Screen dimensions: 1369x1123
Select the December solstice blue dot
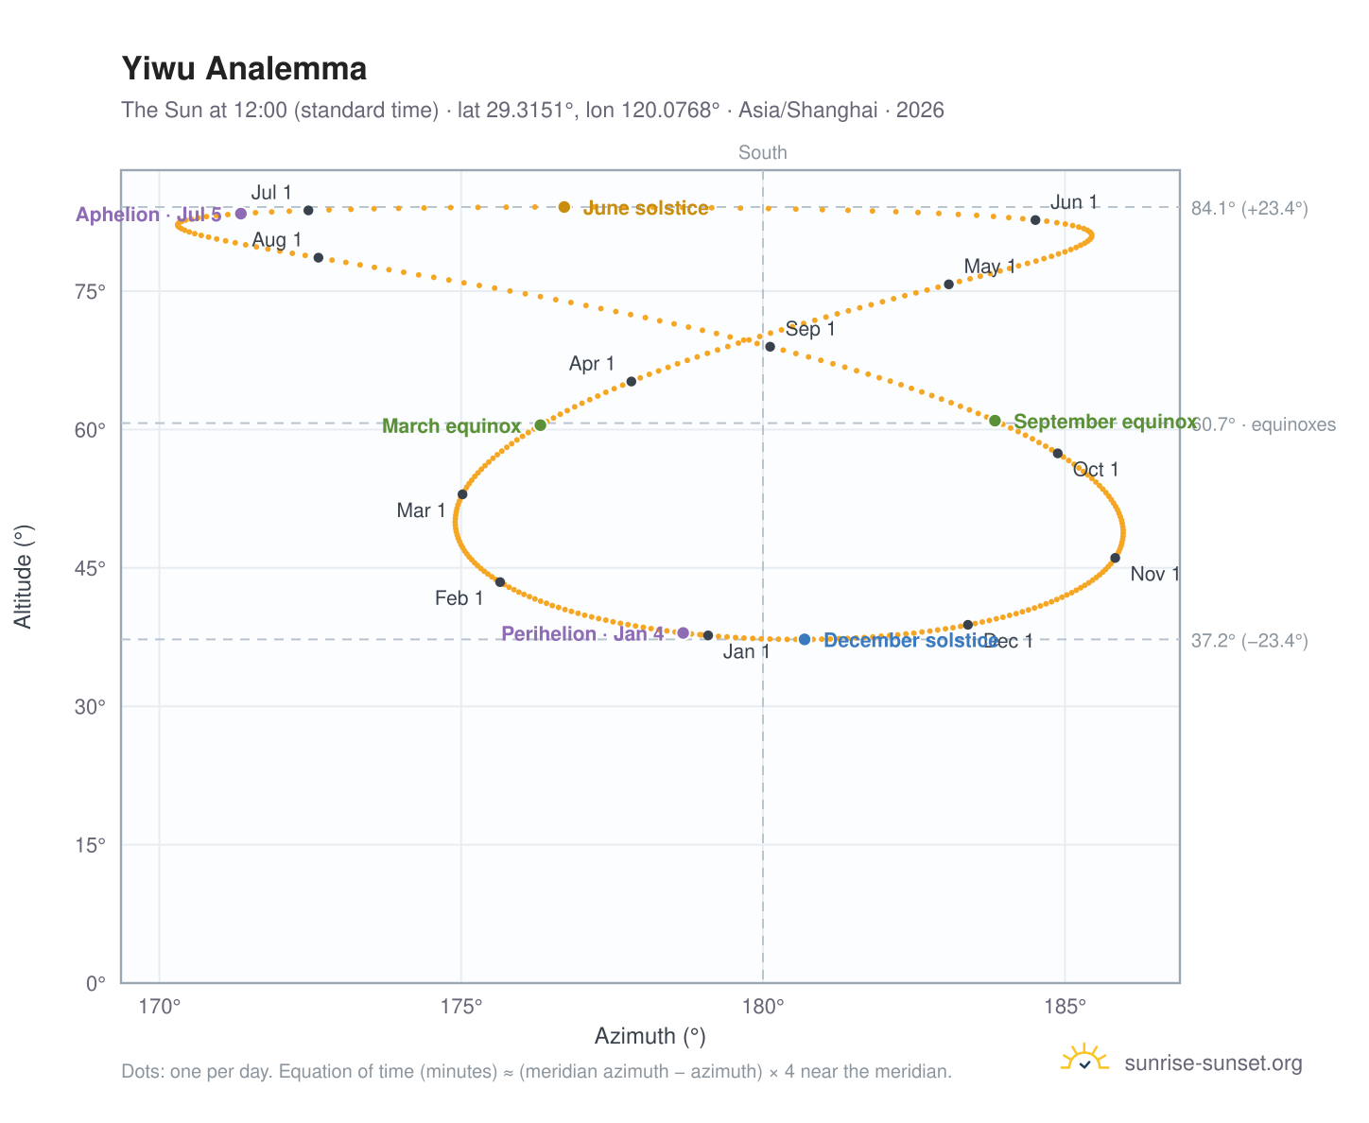805,640
